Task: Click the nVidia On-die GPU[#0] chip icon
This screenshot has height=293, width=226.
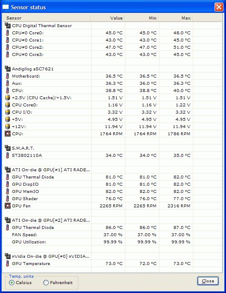Action: pyautogui.click(x=8, y=256)
